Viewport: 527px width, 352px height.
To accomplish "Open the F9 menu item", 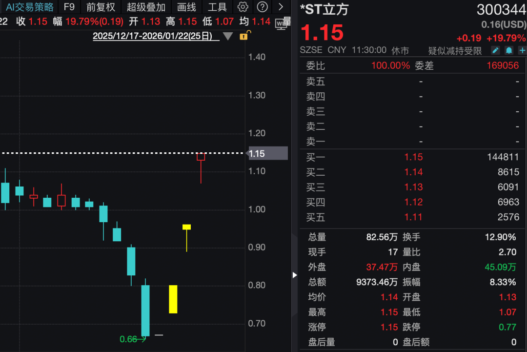I will pyautogui.click(x=69, y=7).
